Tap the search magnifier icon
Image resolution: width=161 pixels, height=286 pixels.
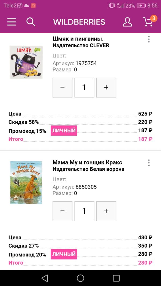[31, 22]
